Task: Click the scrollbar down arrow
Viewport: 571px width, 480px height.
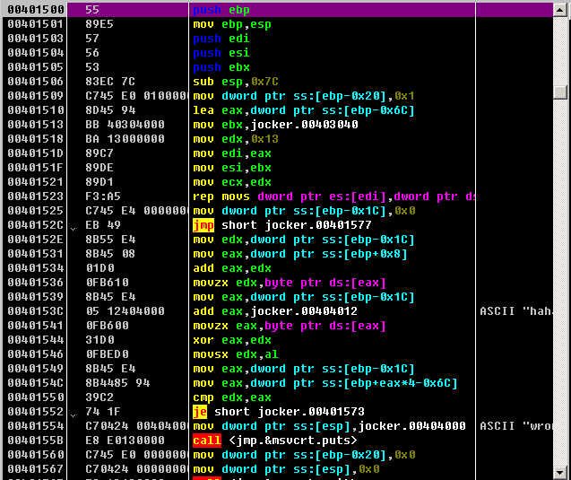Action: pos(560,473)
